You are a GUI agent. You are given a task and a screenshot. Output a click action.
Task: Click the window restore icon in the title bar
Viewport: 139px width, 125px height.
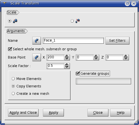point(127,4)
